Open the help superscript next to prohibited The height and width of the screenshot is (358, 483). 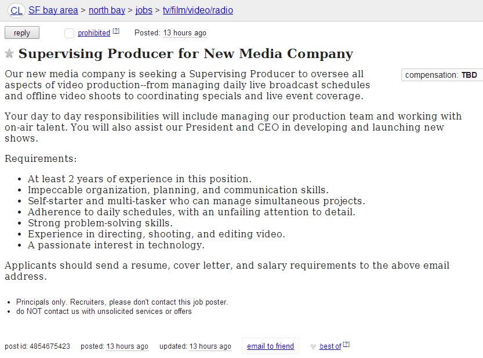[116, 31]
